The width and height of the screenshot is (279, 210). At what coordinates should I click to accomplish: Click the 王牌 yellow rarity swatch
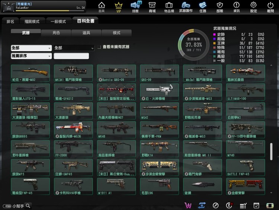point(214,43)
